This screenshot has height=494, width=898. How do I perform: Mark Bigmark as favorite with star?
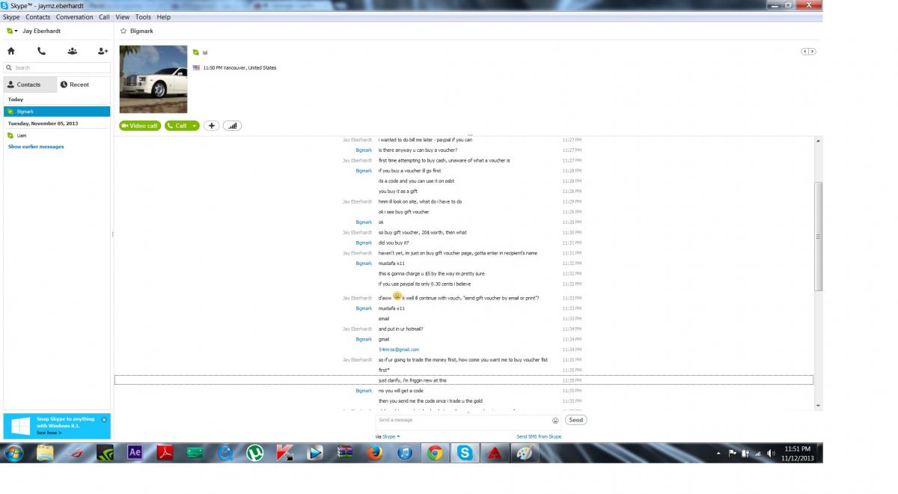pos(123,31)
